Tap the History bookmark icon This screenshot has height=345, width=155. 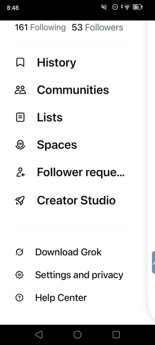pos(20,62)
